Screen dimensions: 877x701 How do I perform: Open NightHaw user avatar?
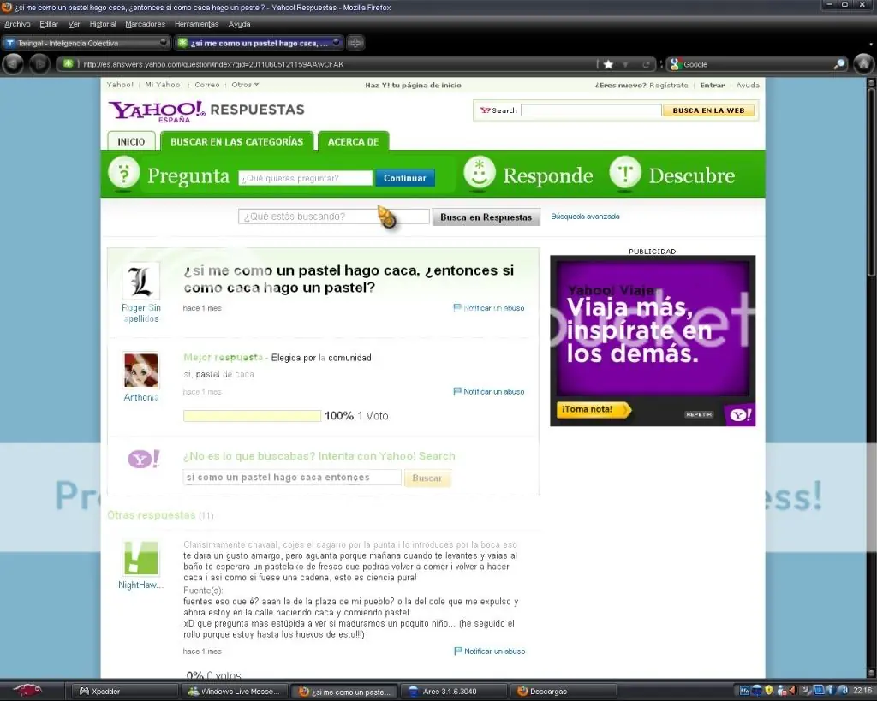[141, 558]
